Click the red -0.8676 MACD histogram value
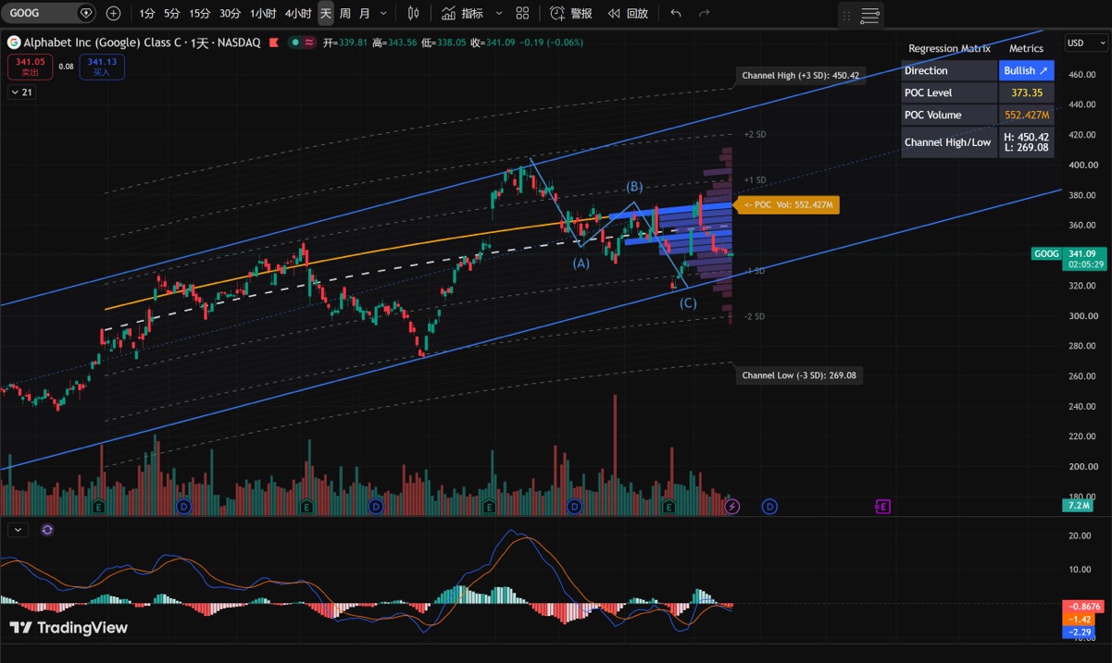 tap(1083, 606)
